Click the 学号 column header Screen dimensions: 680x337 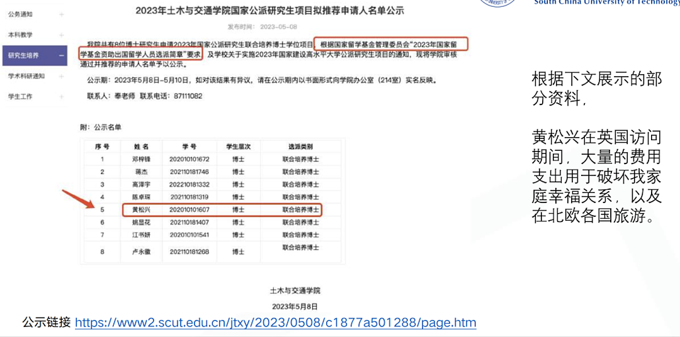(x=189, y=146)
